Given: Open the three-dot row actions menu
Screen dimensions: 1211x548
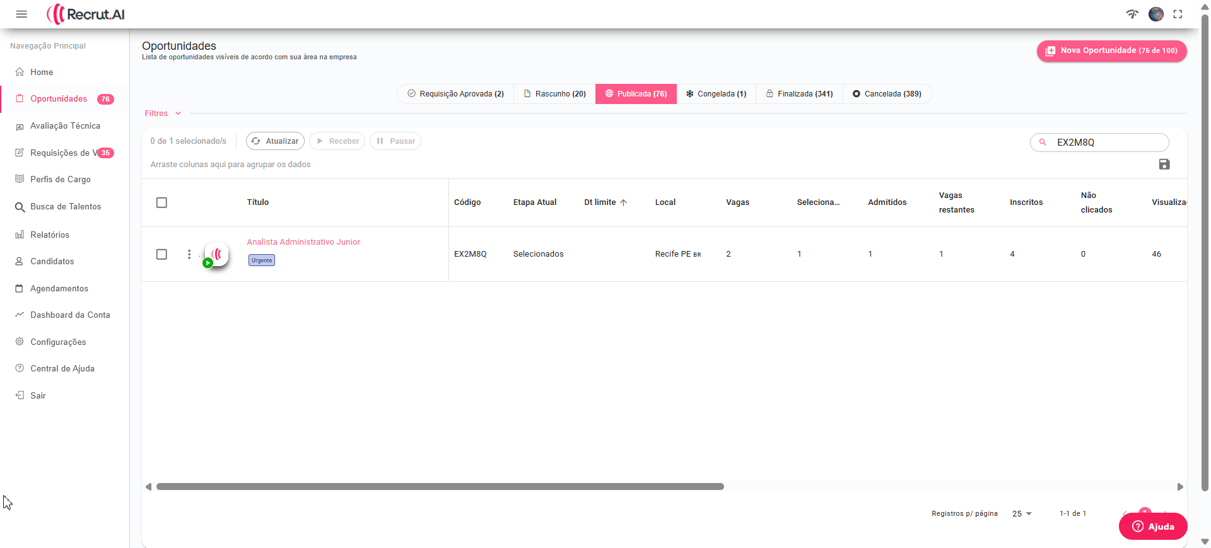Looking at the screenshot, I should coord(189,254).
